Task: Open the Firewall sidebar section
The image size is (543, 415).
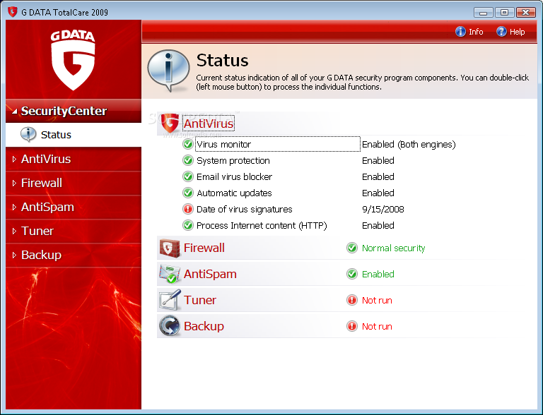Action: click(x=74, y=183)
